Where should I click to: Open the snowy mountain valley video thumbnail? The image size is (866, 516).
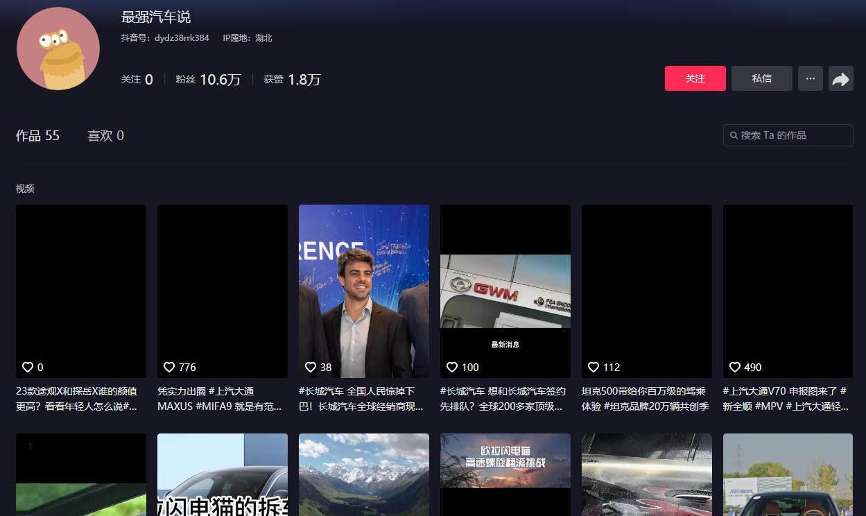click(364, 474)
